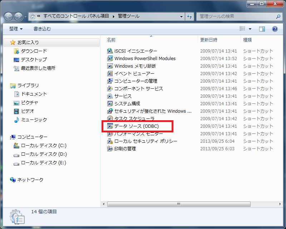Open the help question mark button
286x229 pixels.
(275, 29)
